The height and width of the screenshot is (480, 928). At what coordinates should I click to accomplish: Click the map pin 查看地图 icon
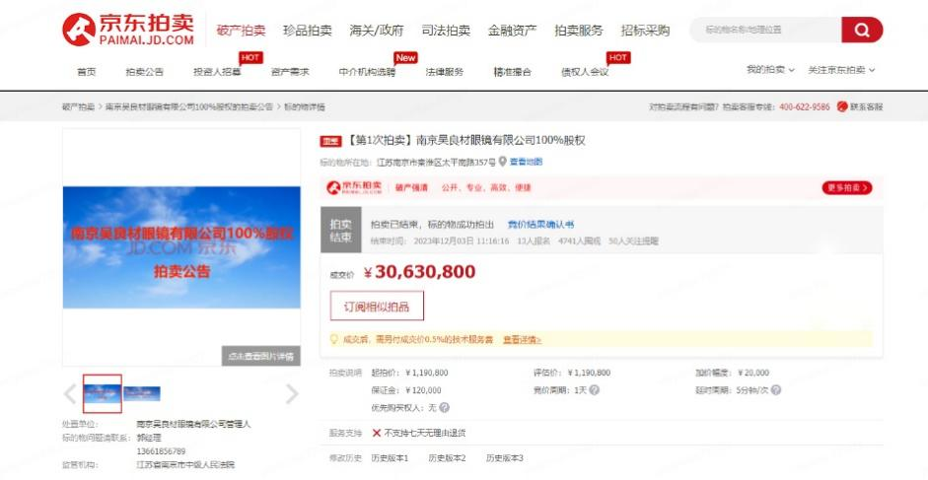[x=502, y=162]
